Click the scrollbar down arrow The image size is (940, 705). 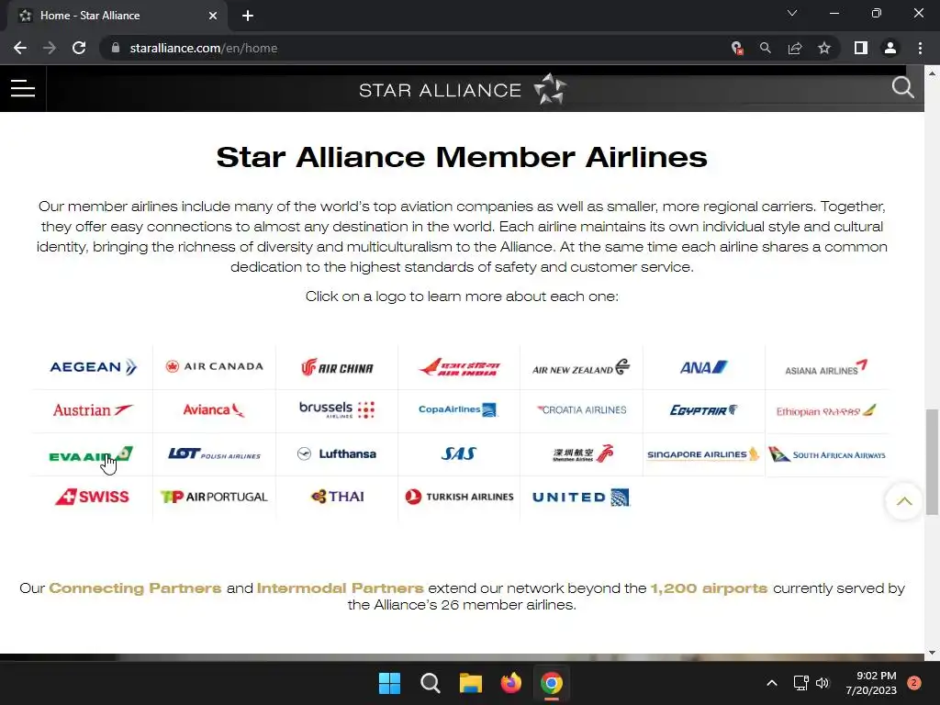tap(932, 653)
